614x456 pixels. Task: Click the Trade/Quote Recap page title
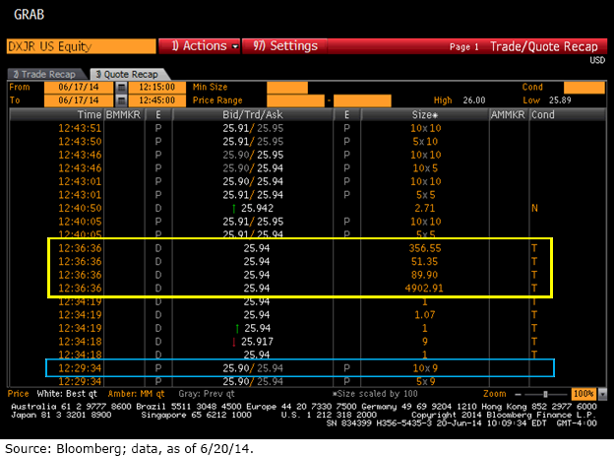[x=544, y=46]
